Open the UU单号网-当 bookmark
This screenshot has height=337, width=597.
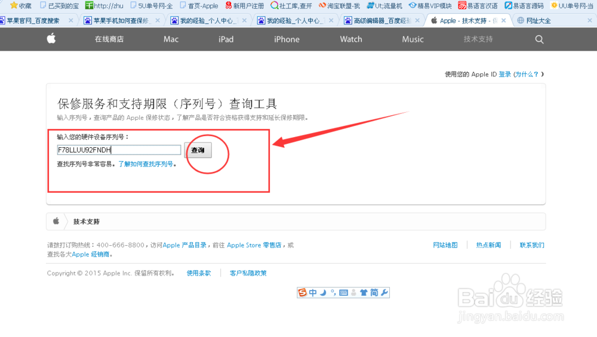click(x=572, y=6)
